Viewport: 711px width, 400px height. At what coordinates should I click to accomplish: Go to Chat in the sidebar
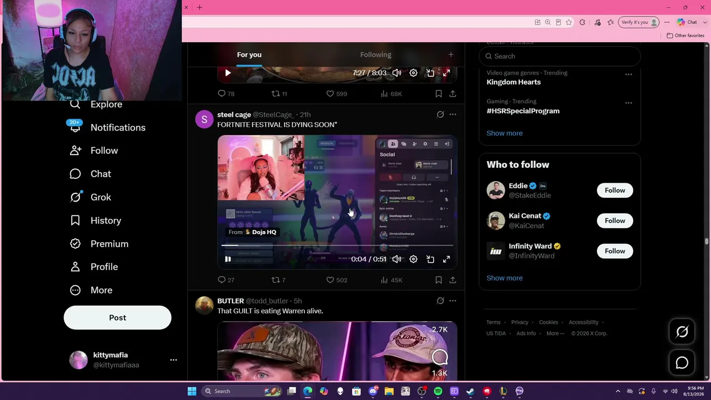coord(91,174)
